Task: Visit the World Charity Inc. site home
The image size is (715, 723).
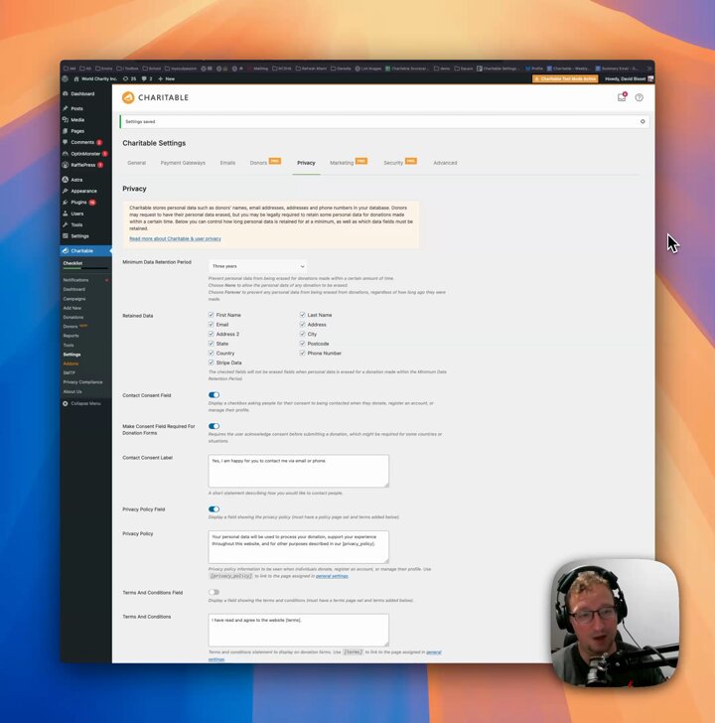Action: (x=95, y=78)
